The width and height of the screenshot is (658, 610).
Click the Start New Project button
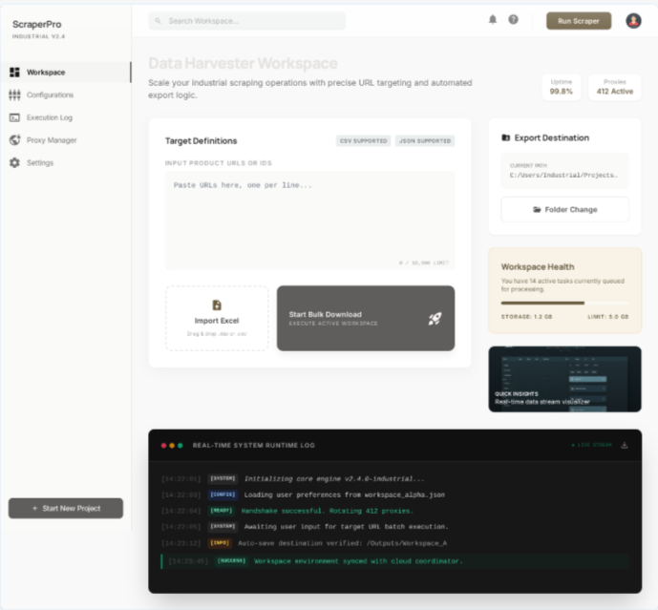66,508
